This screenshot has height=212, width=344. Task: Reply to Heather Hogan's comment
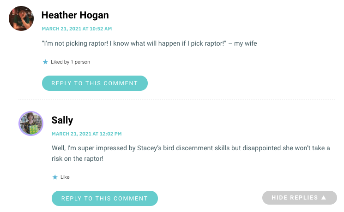point(95,83)
